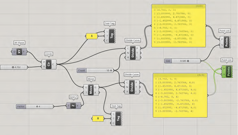Image resolution: width=238 pixels, height=135 pixels.
Task: Select the Move component icon
Action: coord(91,90)
